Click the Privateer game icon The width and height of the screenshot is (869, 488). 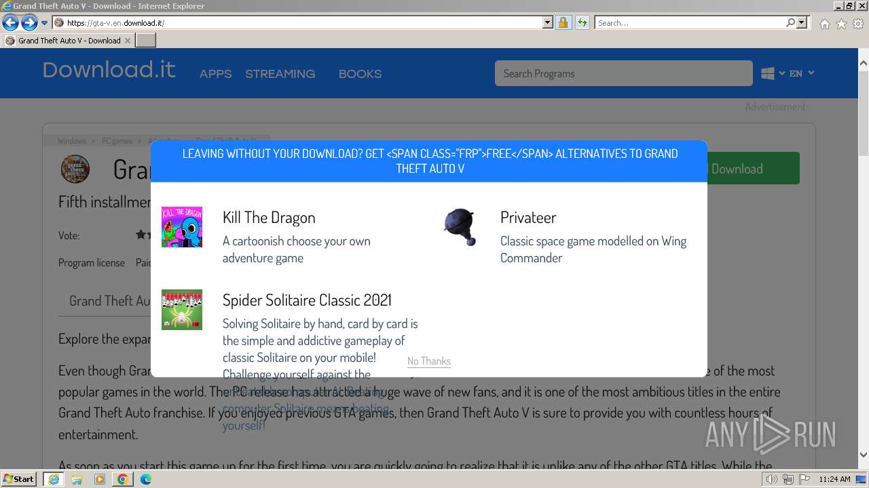point(460,227)
